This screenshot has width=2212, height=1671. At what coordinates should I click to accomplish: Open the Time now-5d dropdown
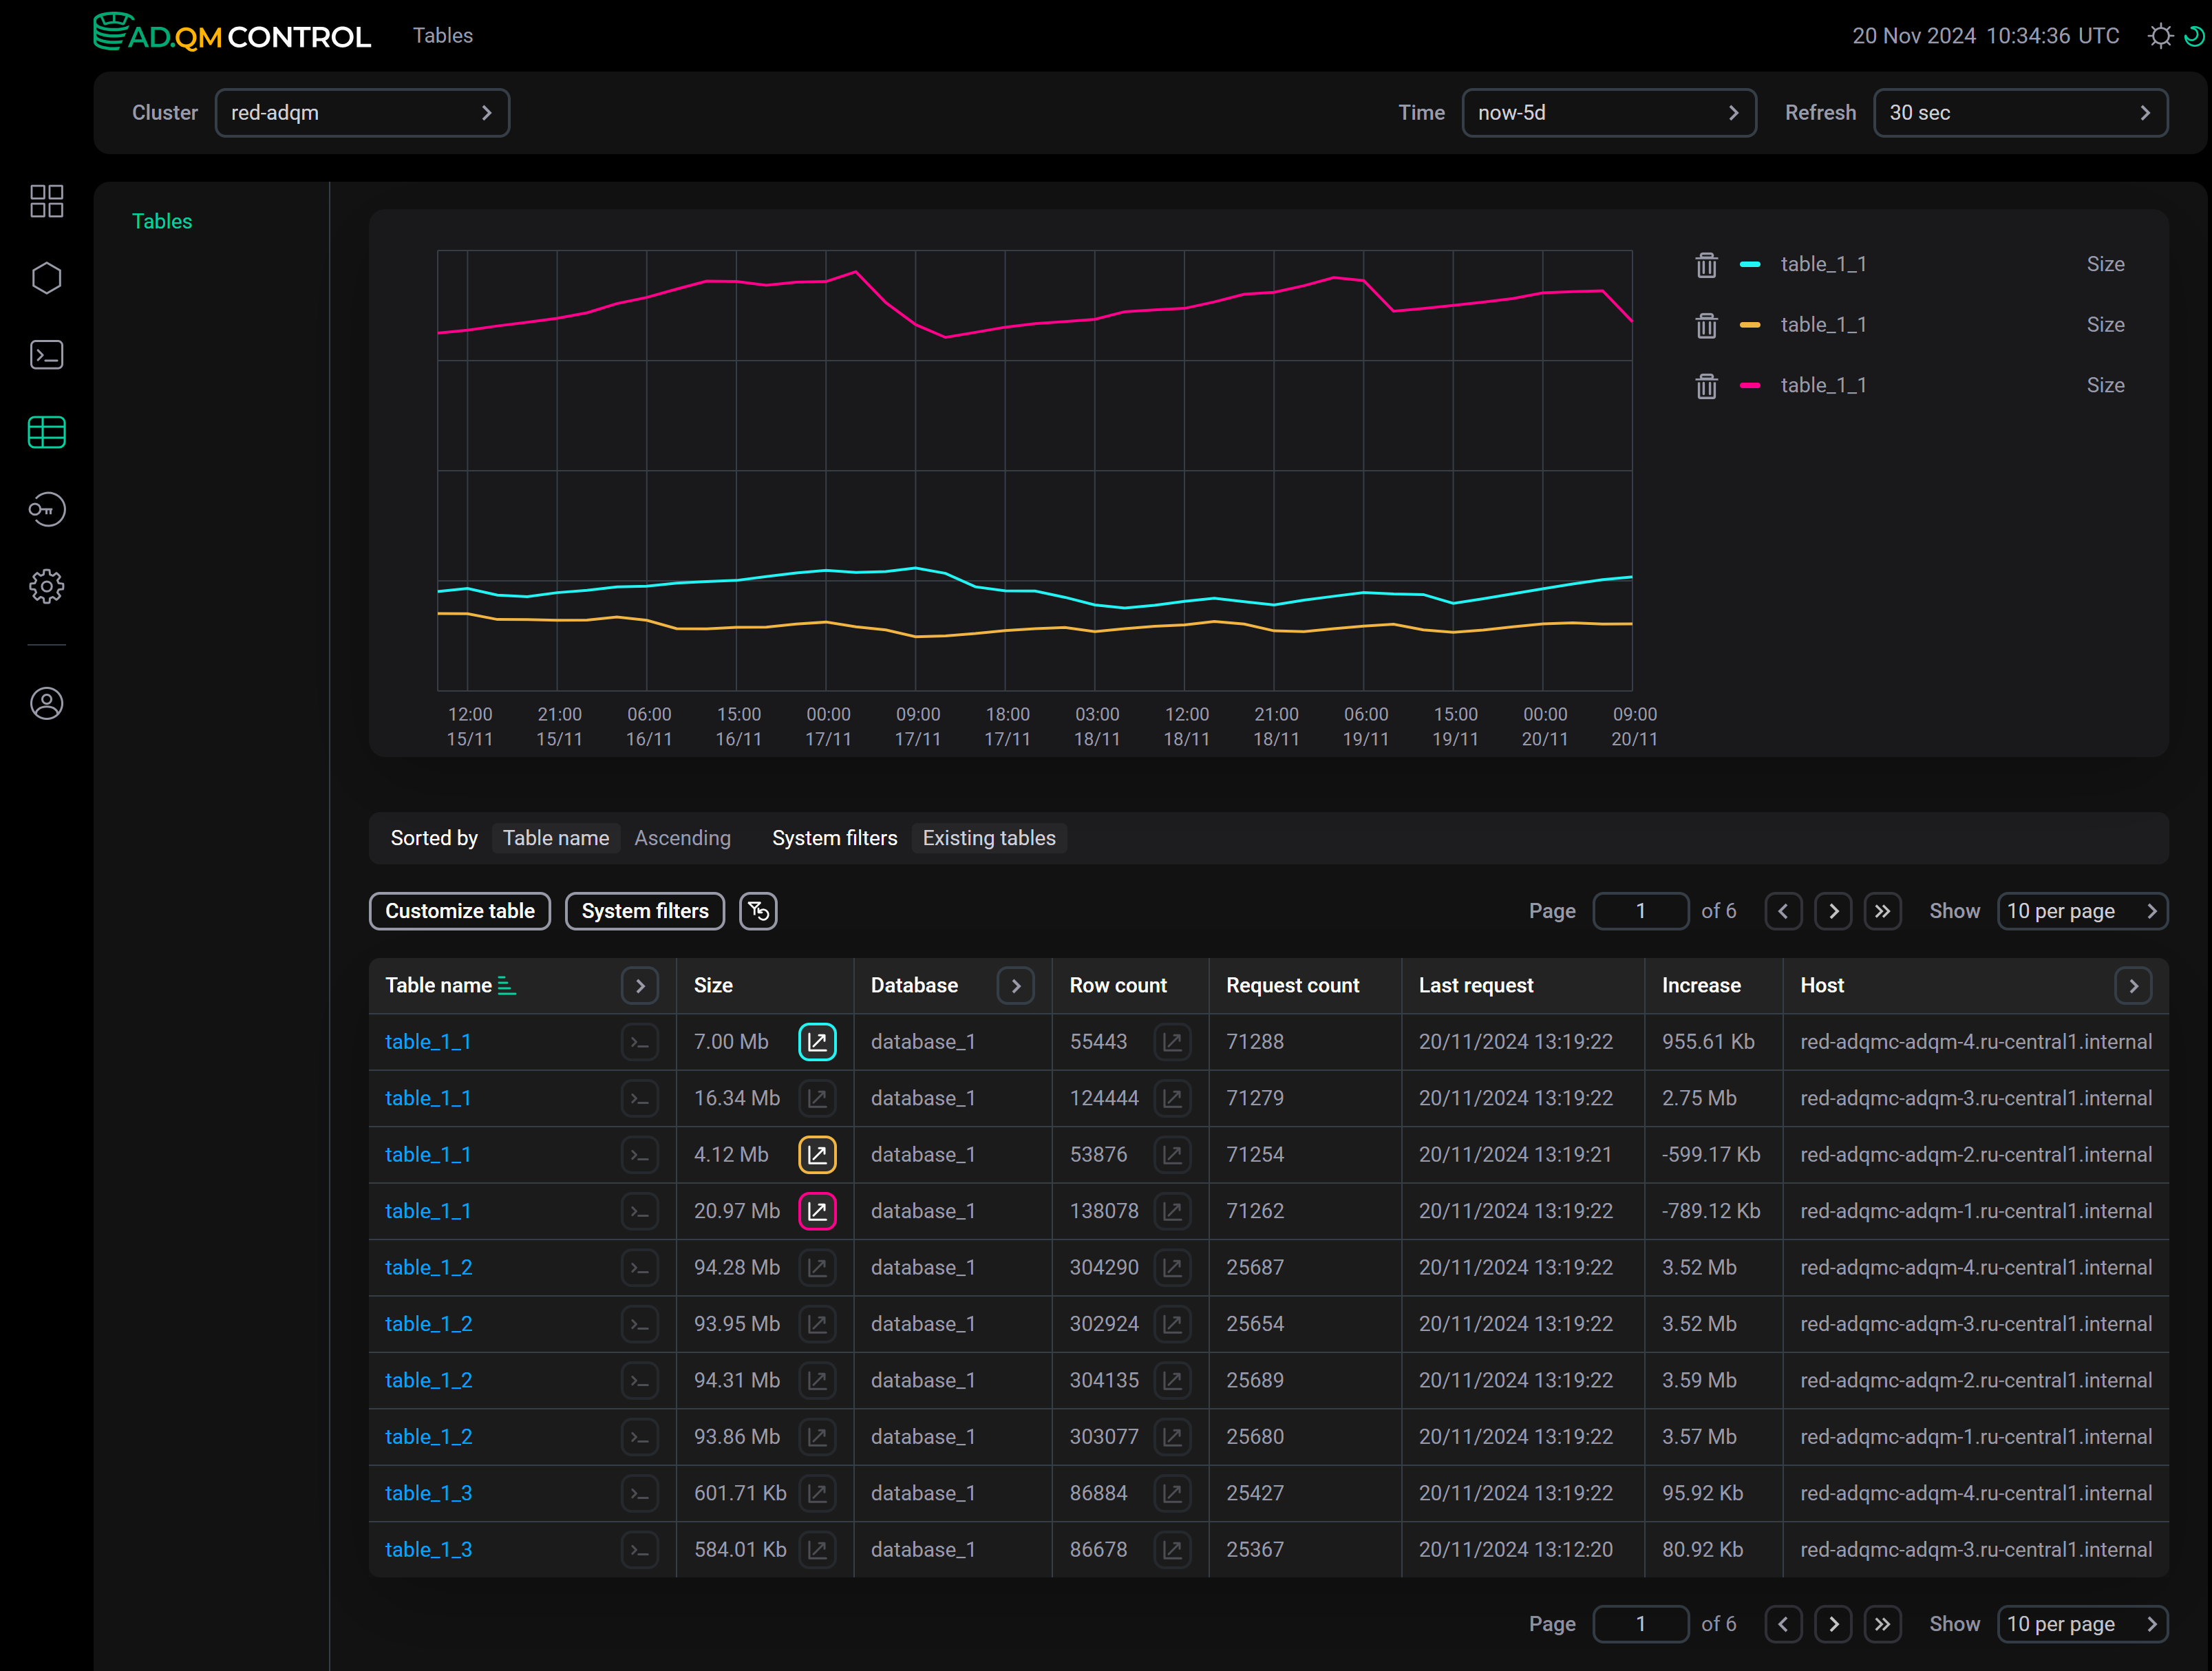(1608, 113)
